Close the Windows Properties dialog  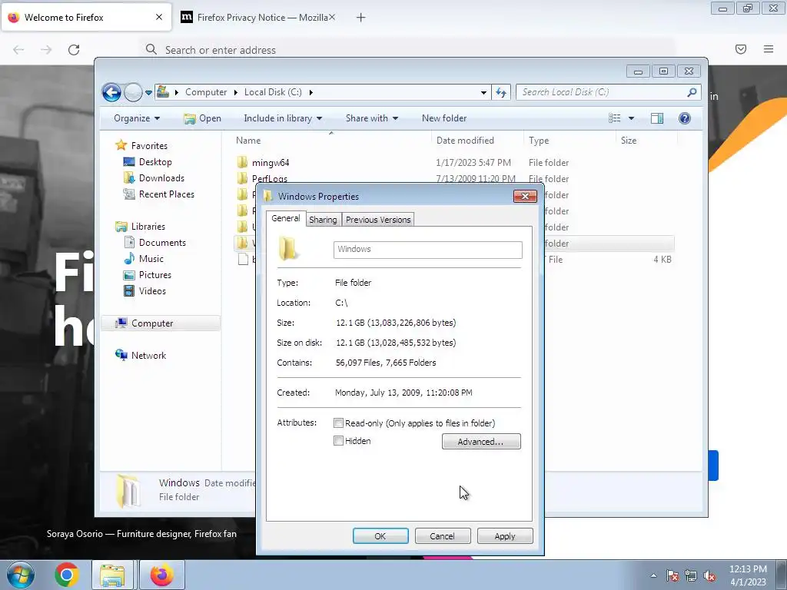click(x=525, y=196)
